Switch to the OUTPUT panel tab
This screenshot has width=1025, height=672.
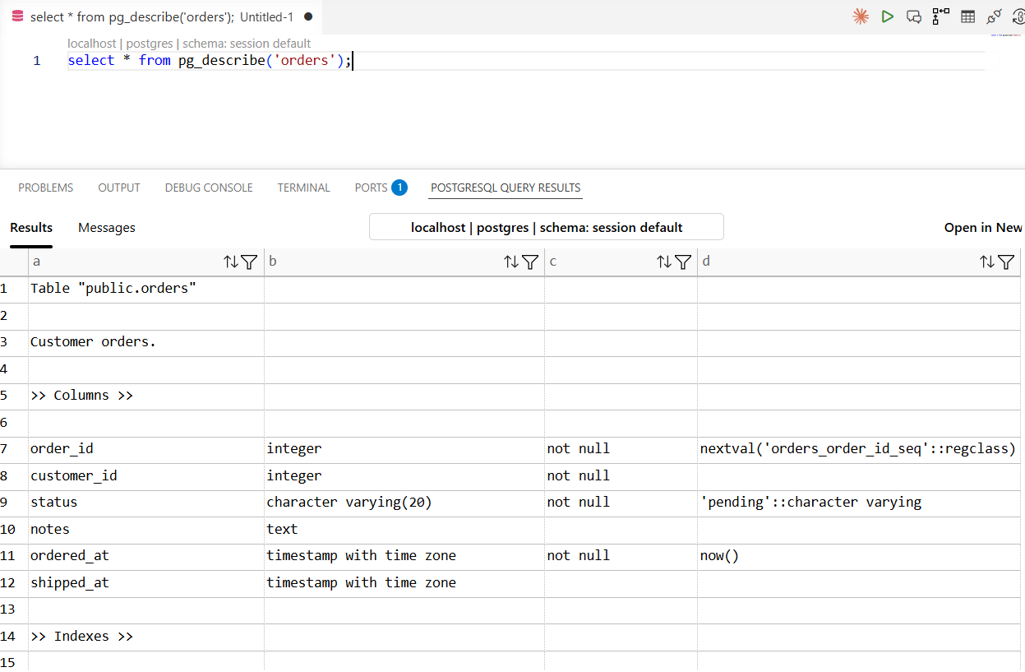[x=119, y=188]
